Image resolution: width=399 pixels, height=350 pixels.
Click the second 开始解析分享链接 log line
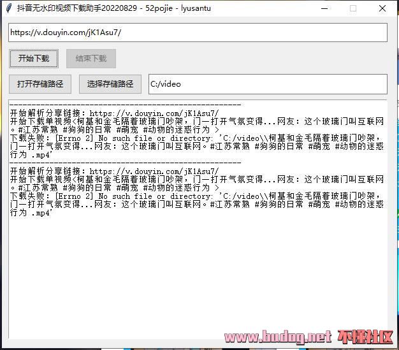[x=115, y=171]
